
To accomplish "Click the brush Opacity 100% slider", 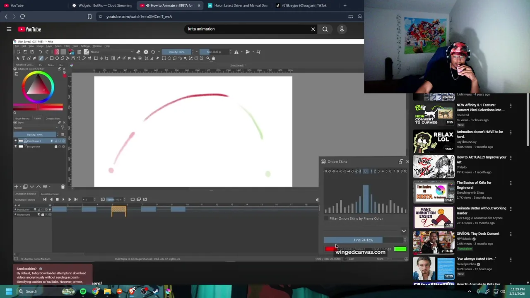I will (x=176, y=52).
